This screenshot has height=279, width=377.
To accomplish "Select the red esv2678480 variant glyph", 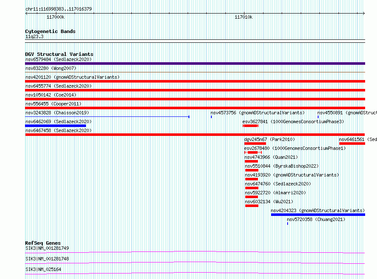I will (253, 152).
